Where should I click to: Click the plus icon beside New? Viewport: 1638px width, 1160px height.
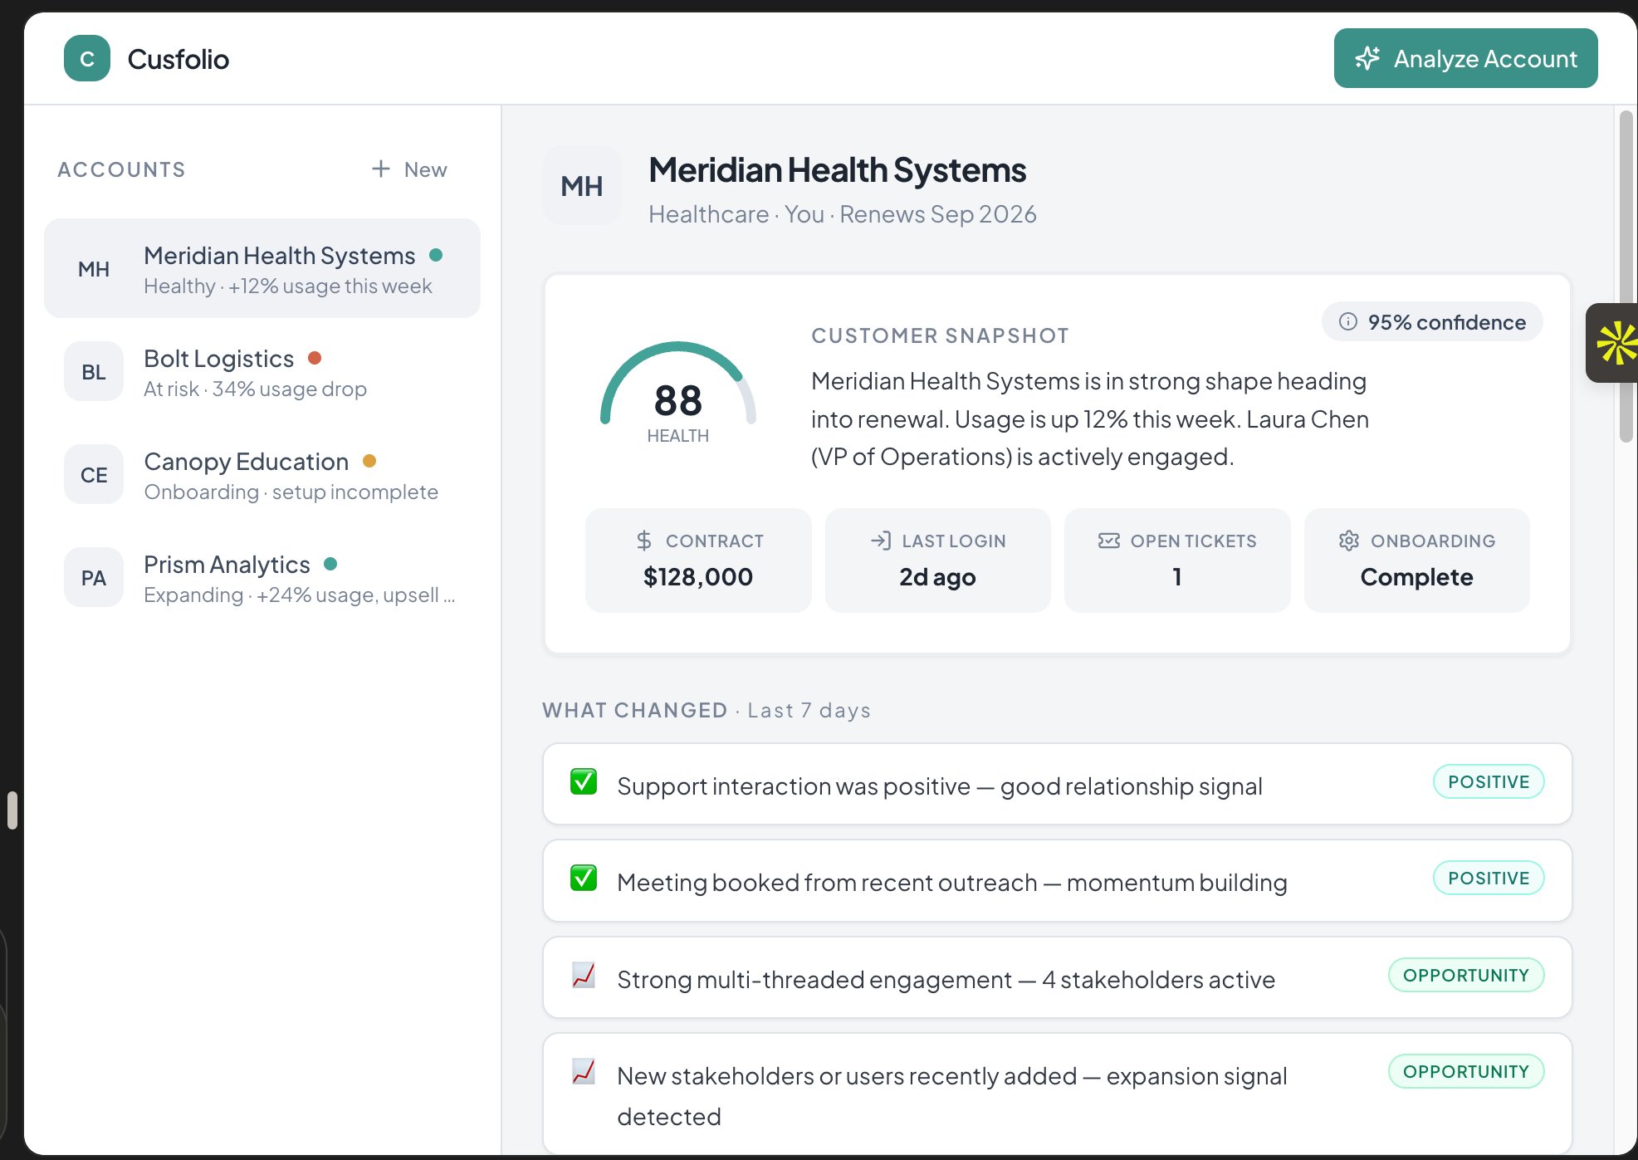click(381, 169)
